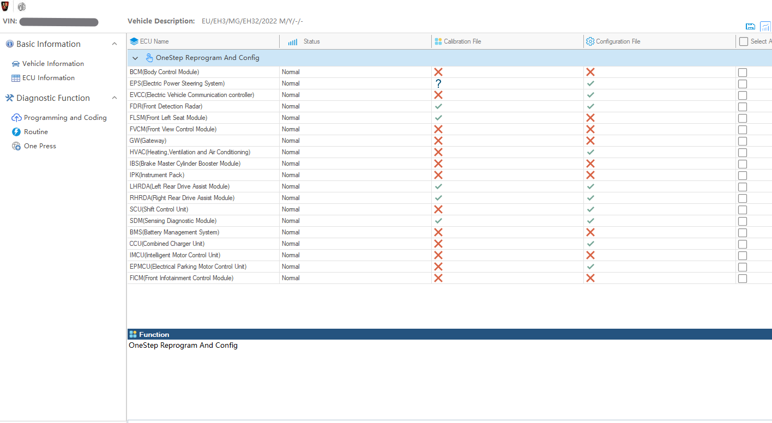This screenshot has height=423, width=772.
Task: Click the Roewe brand logo icon
Action: click(x=5, y=7)
